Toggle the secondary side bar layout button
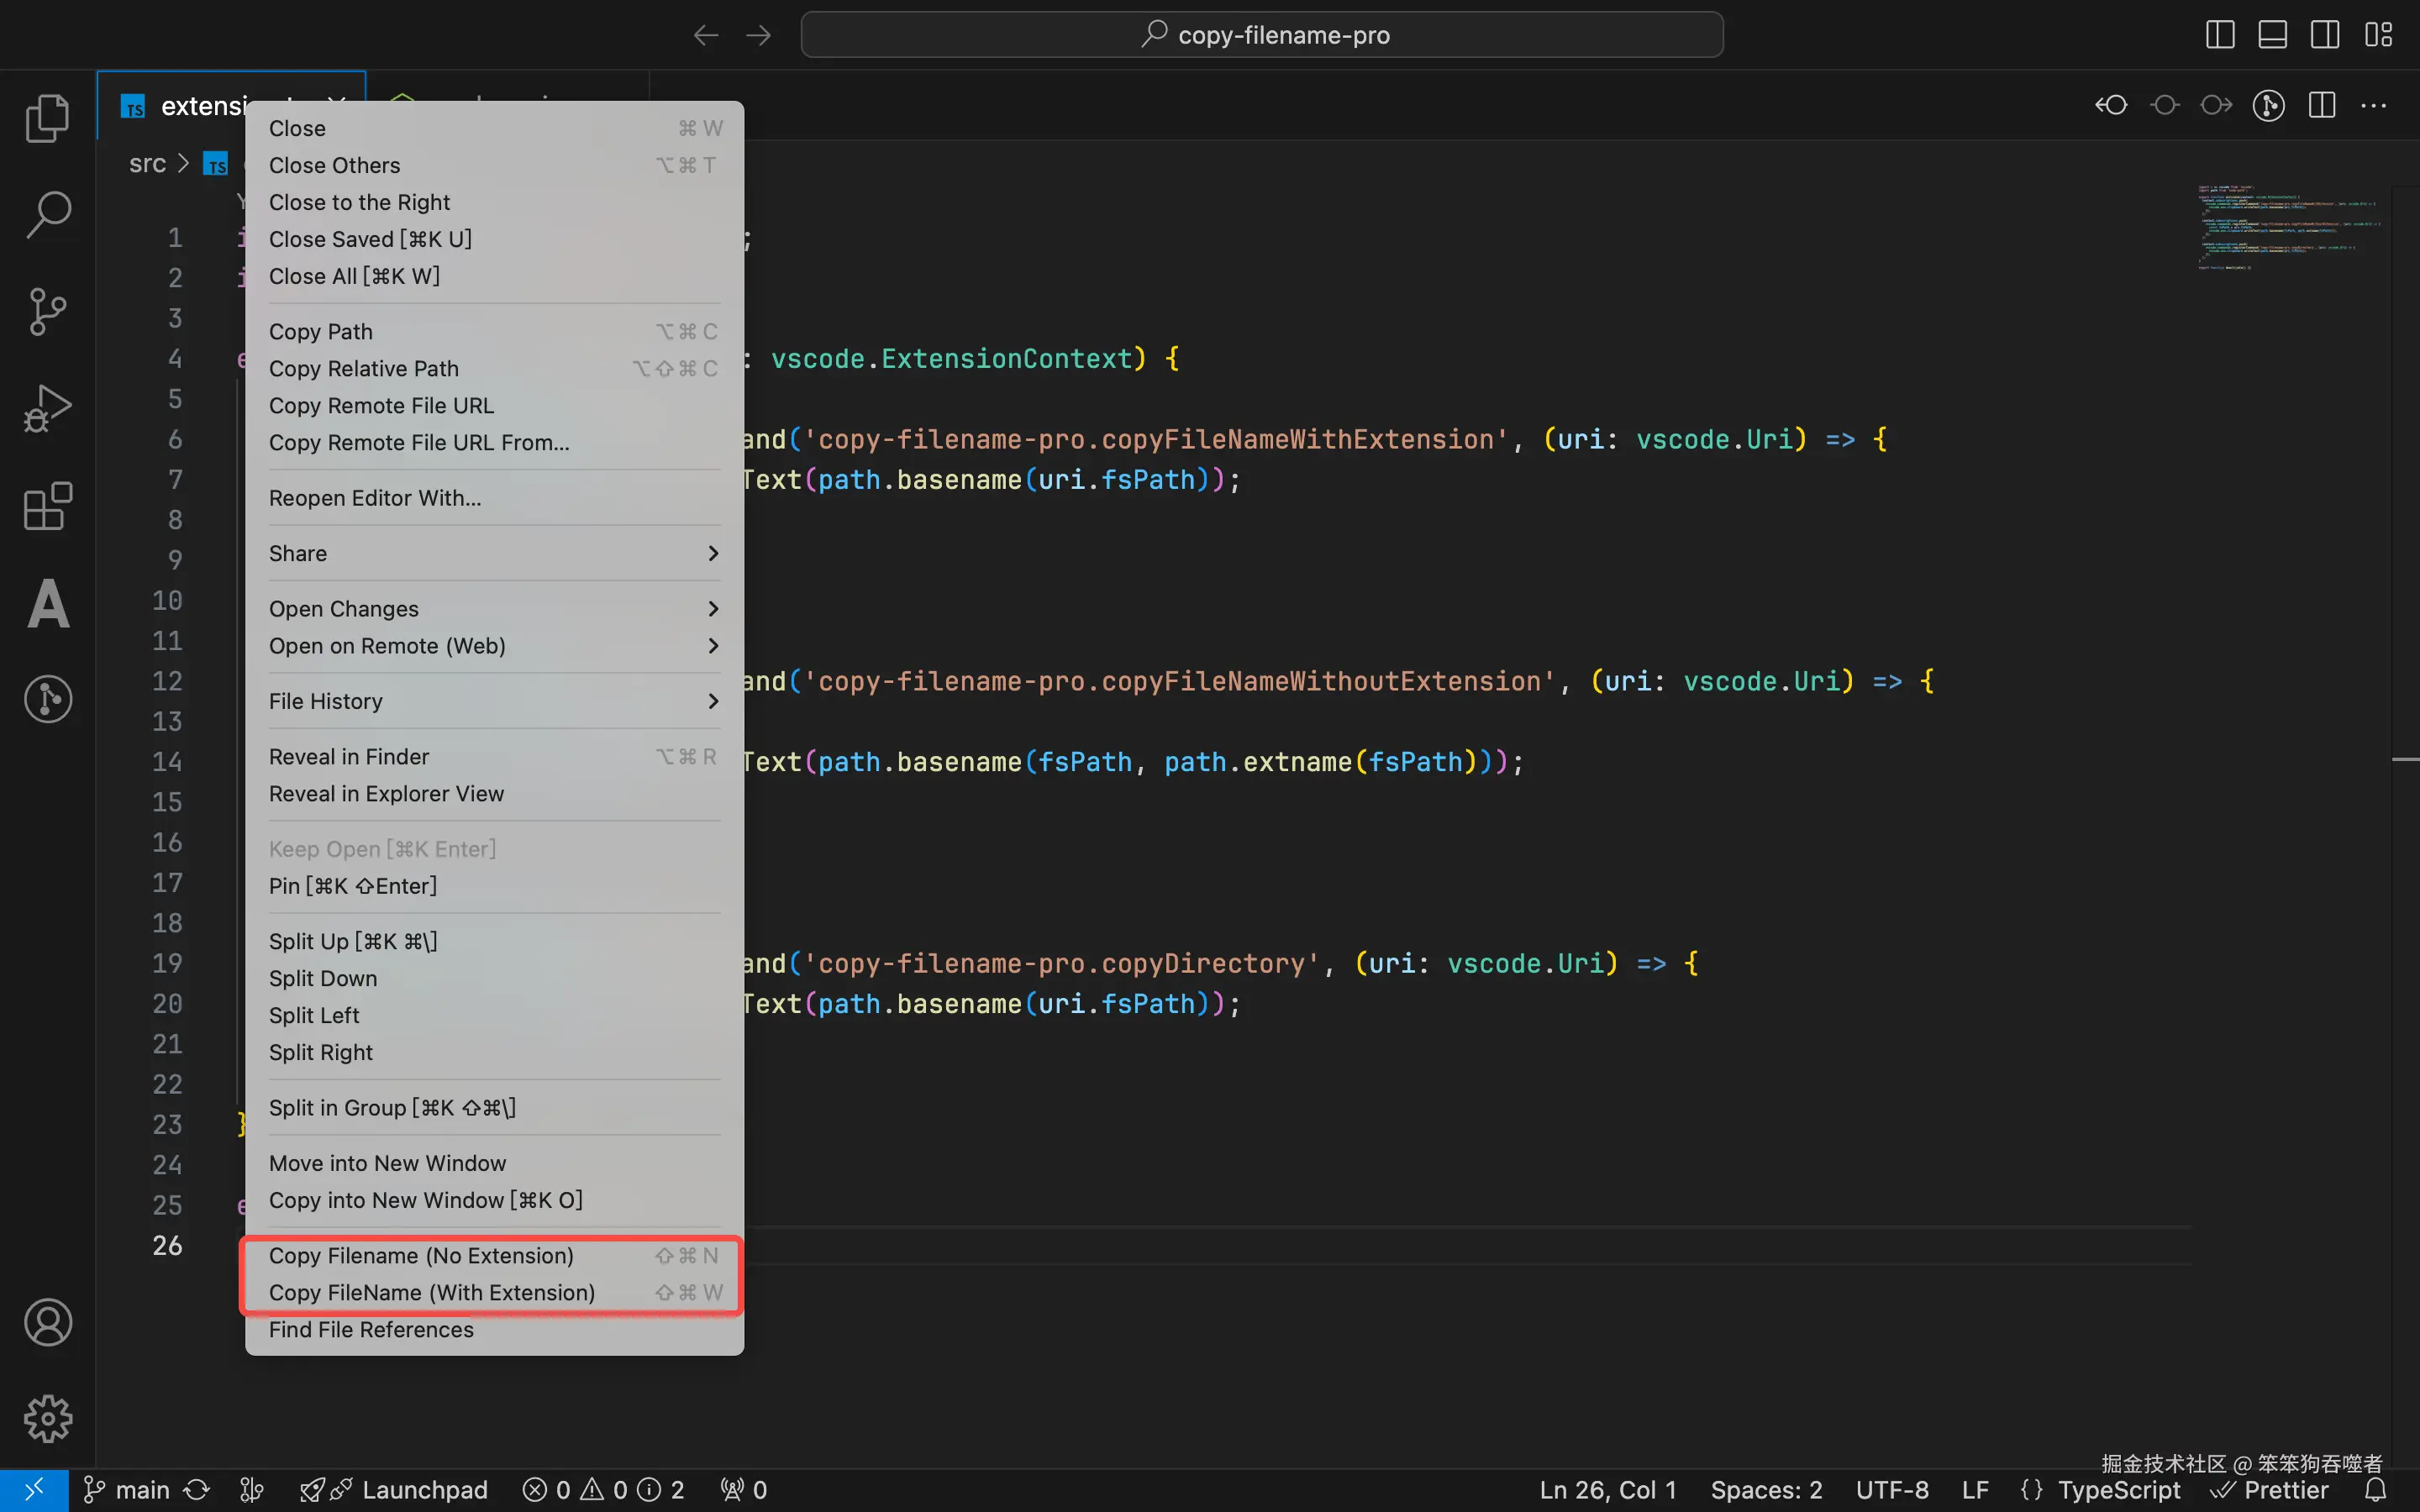 pyautogui.click(x=2324, y=35)
